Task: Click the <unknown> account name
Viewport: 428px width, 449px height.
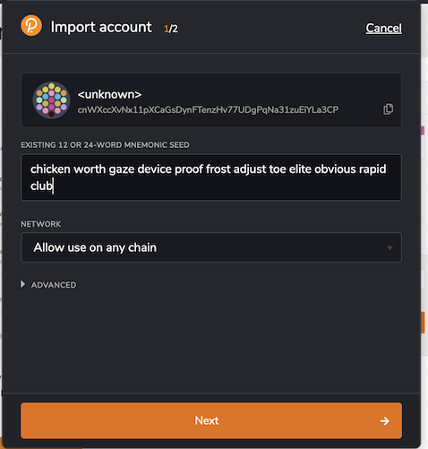Action: pyautogui.click(x=109, y=94)
